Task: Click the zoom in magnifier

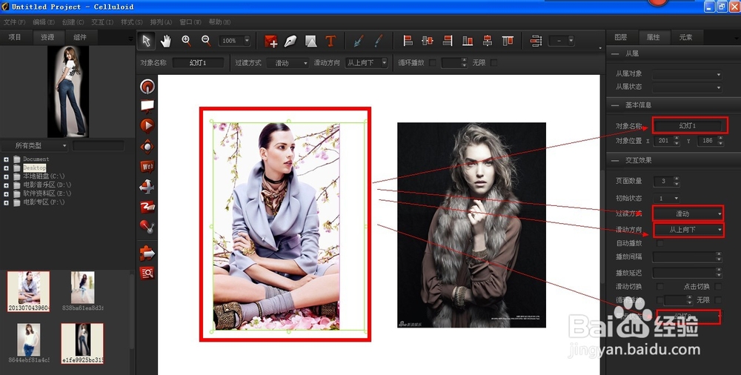Action: coord(186,42)
